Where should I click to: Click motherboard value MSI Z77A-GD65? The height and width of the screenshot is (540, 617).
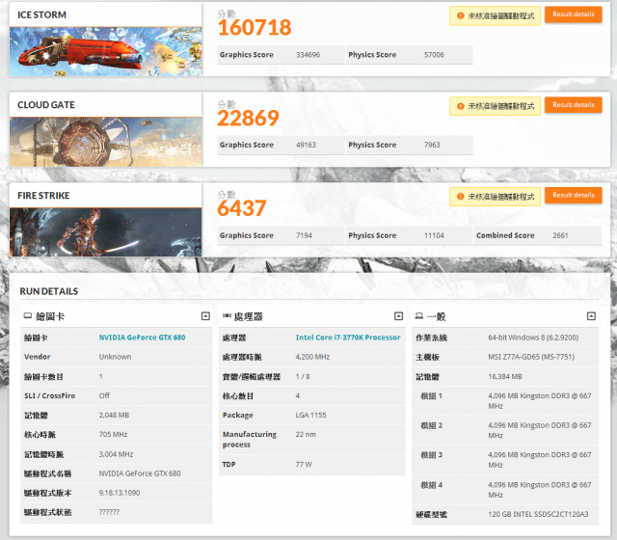(x=531, y=357)
